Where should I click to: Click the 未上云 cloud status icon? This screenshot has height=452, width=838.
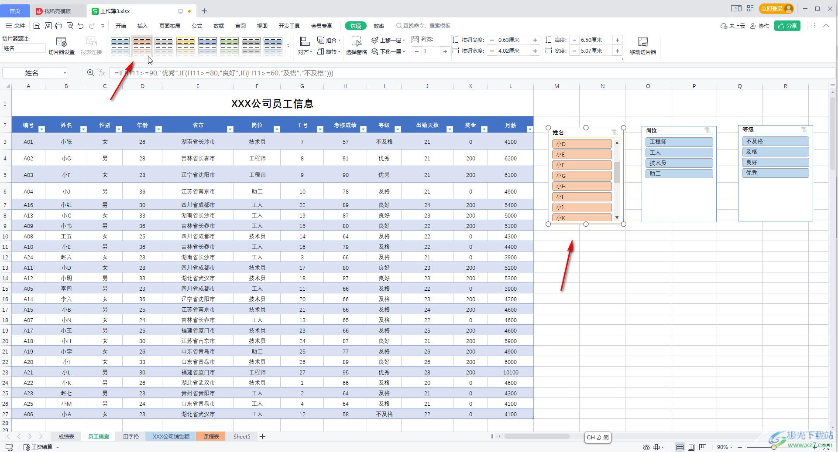(x=732, y=26)
